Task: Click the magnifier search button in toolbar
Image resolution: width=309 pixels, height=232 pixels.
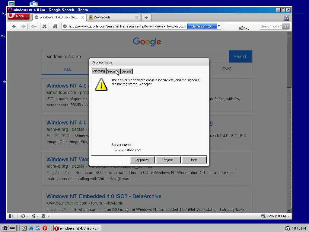Action: point(286,26)
